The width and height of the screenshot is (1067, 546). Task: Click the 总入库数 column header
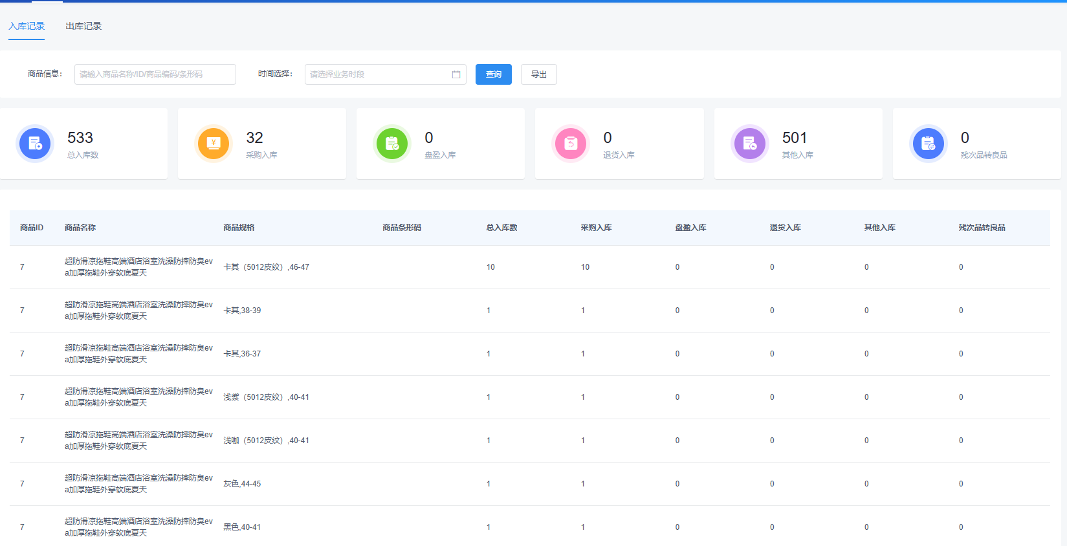[501, 228]
